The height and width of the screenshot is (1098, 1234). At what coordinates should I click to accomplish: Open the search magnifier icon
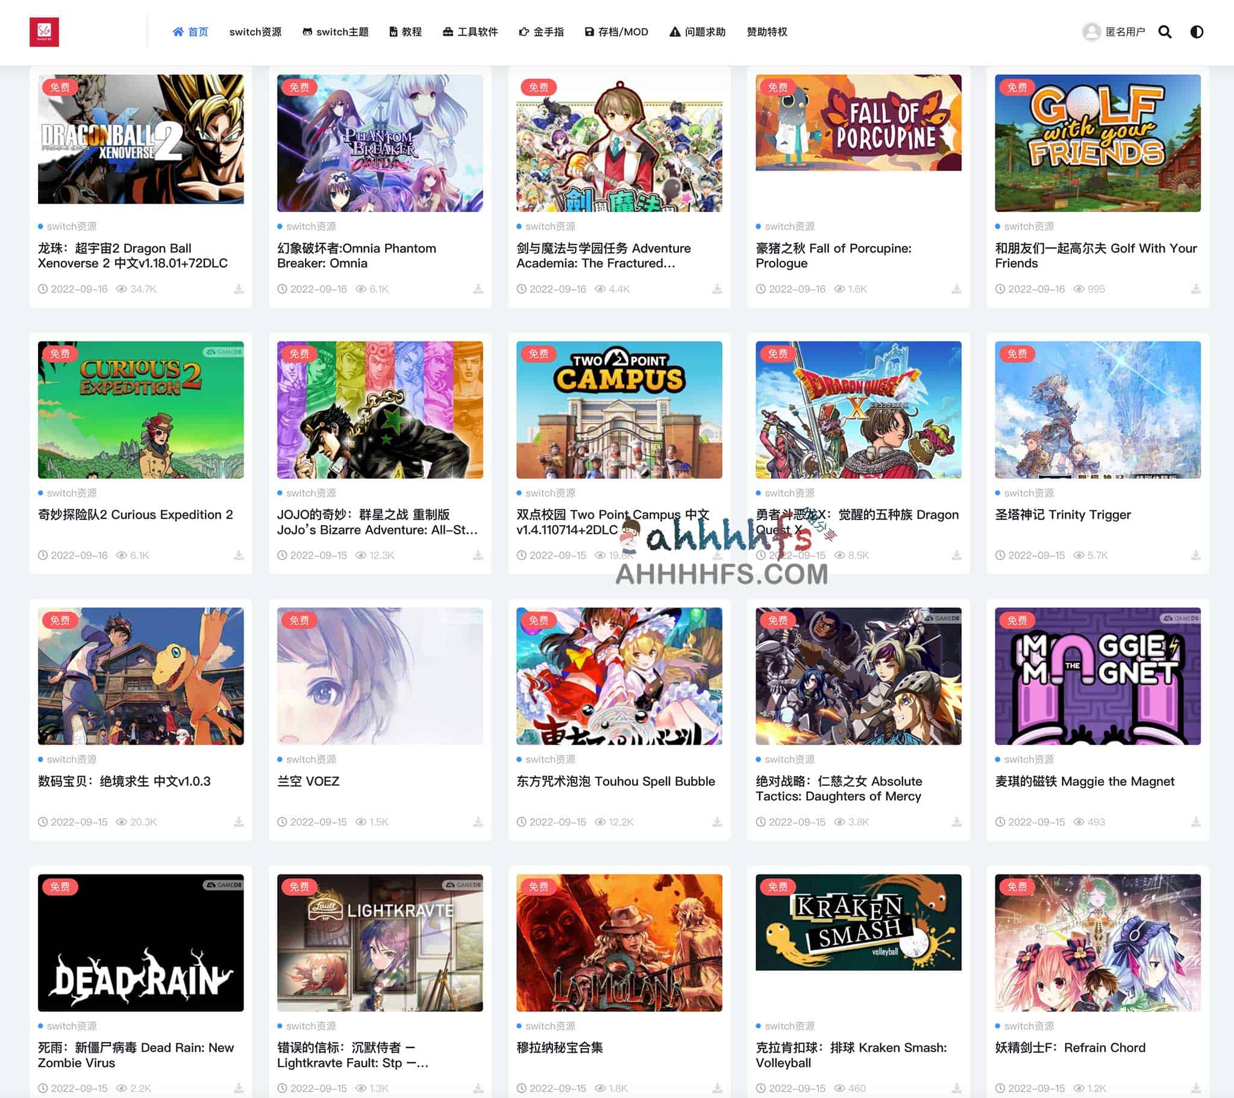point(1165,31)
